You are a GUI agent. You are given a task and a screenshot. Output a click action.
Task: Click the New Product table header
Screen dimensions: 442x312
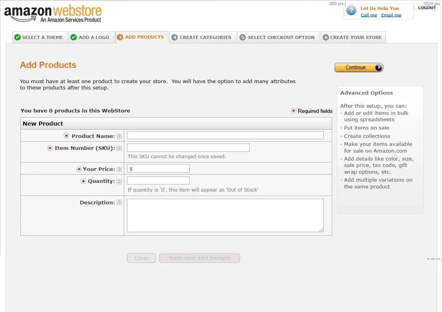(x=176, y=124)
